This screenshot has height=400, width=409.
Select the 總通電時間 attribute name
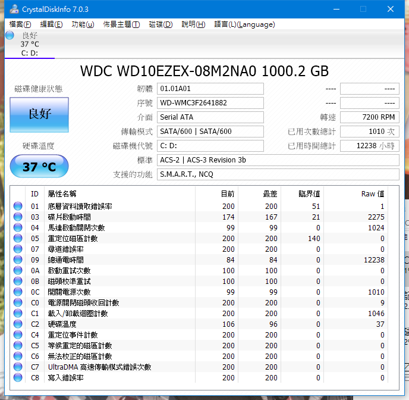(66, 260)
